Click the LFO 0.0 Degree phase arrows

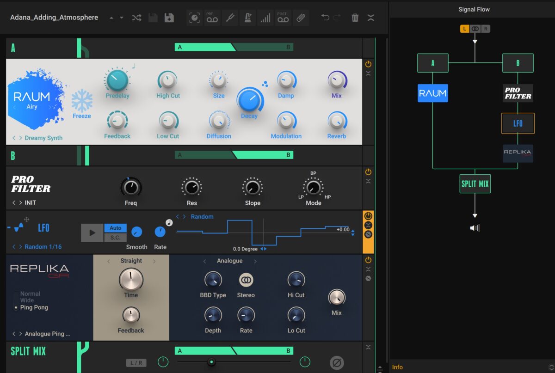(263, 249)
